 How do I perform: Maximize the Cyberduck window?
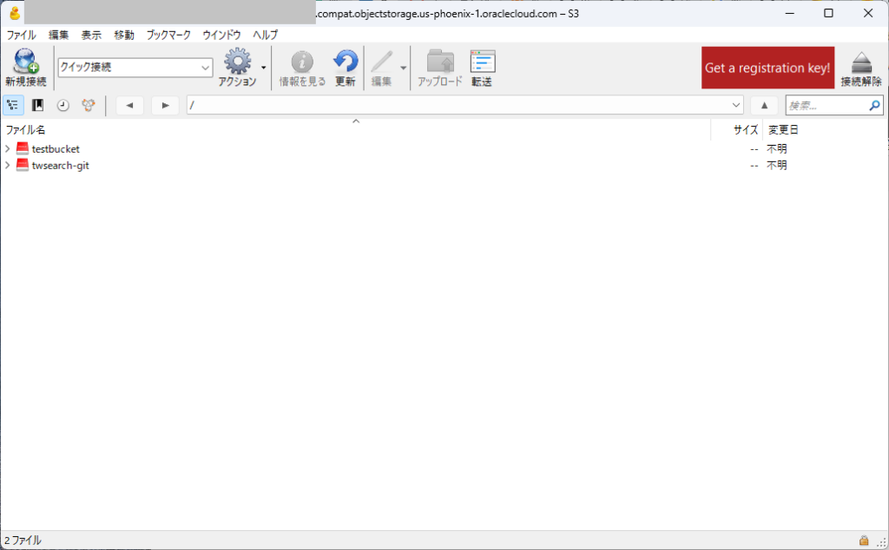(828, 13)
